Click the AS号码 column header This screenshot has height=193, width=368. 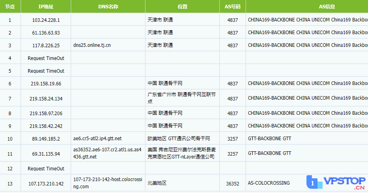tap(232, 7)
